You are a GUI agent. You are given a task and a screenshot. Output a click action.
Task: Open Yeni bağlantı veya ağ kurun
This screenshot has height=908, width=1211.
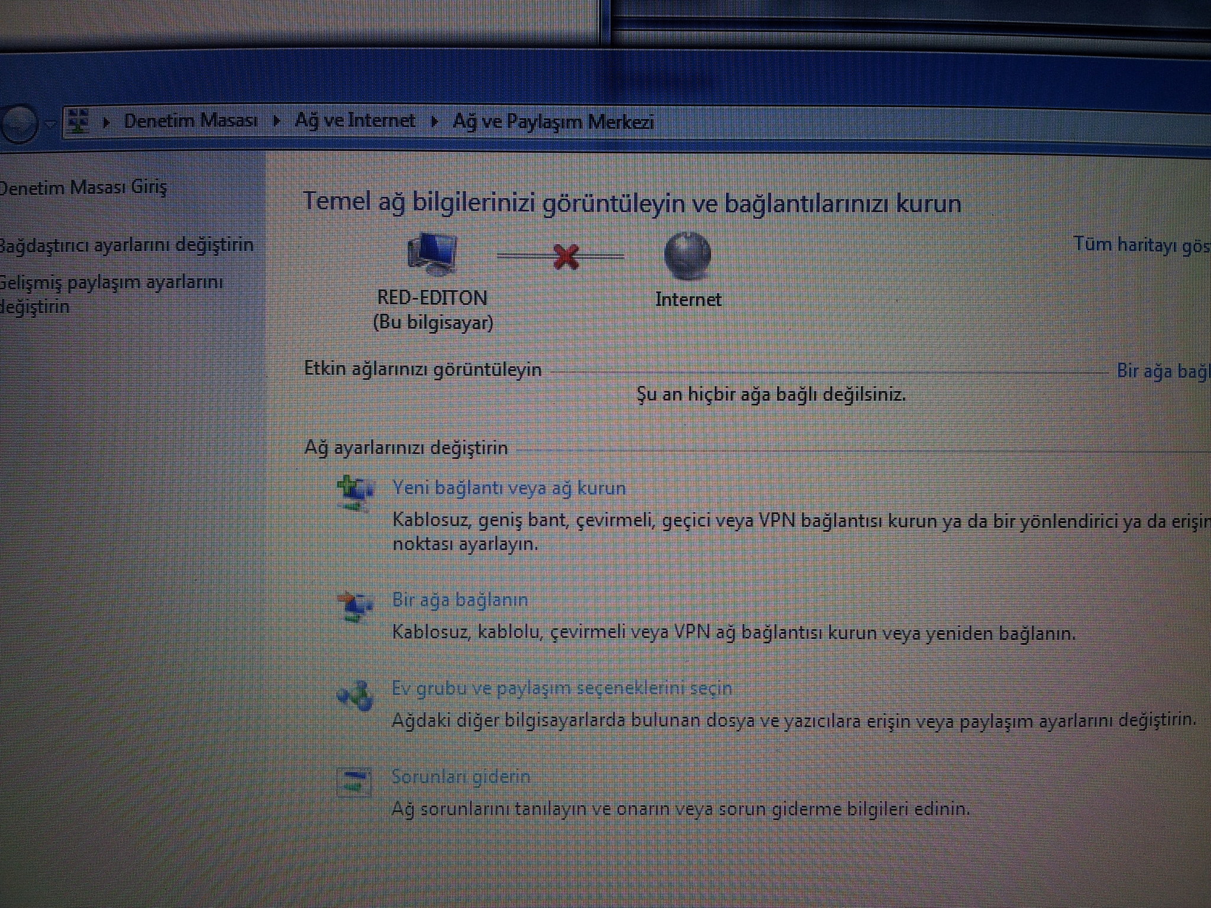pyautogui.click(x=509, y=488)
